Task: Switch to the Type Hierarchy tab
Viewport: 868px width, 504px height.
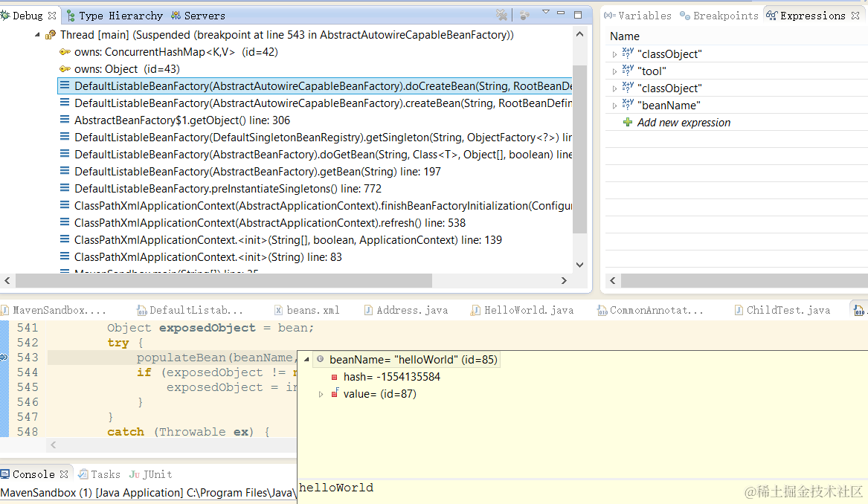Action: (115, 16)
